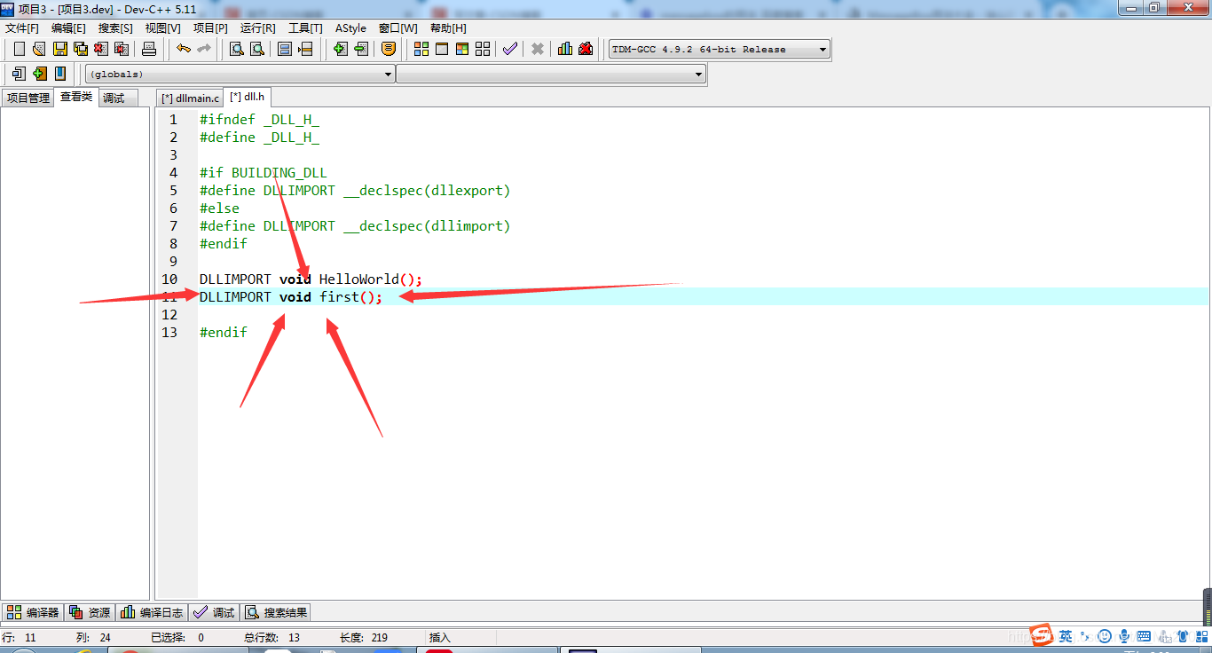Create a new source file via toolbar
This screenshot has width=1212, height=653.
pyautogui.click(x=19, y=49)
